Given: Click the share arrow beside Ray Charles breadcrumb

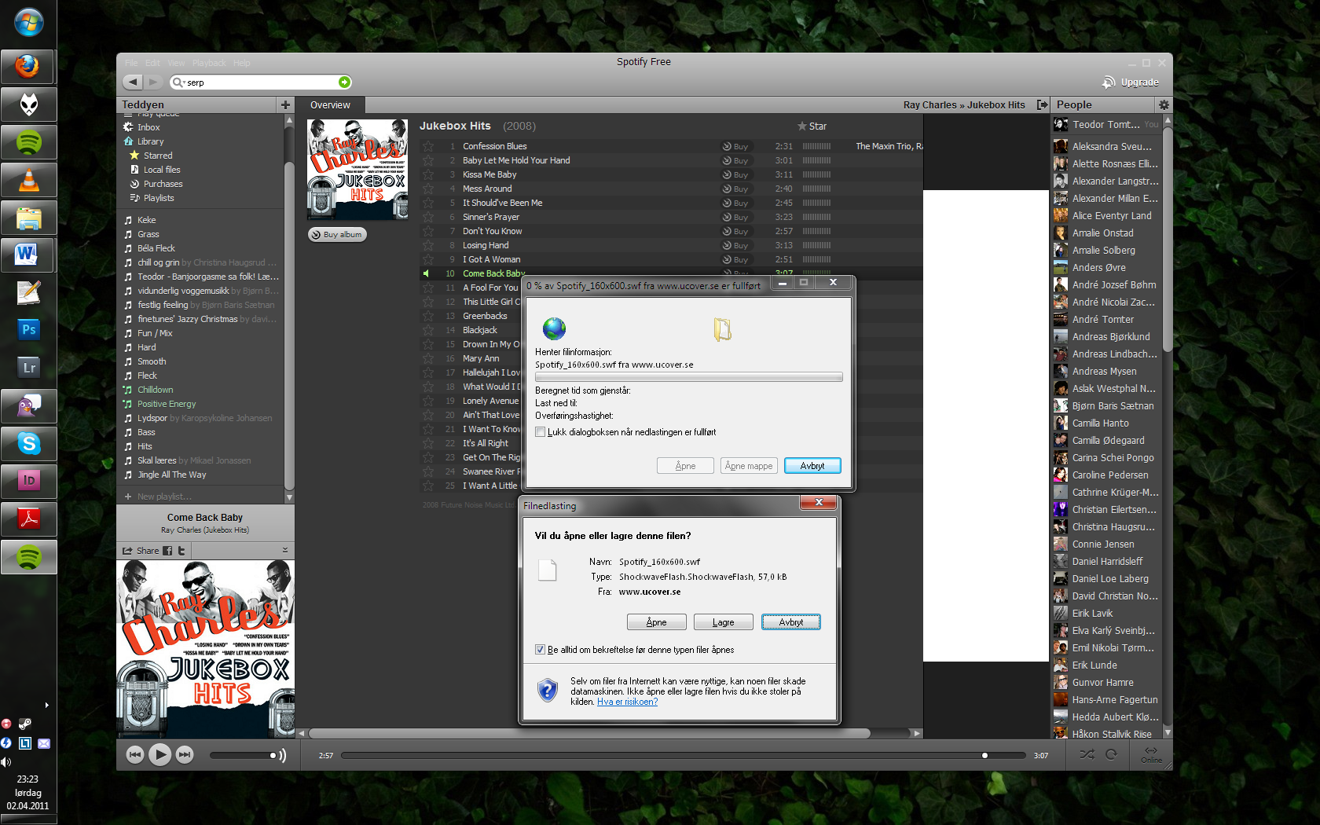Looking at the screenshot, I should click(1042, 104).
